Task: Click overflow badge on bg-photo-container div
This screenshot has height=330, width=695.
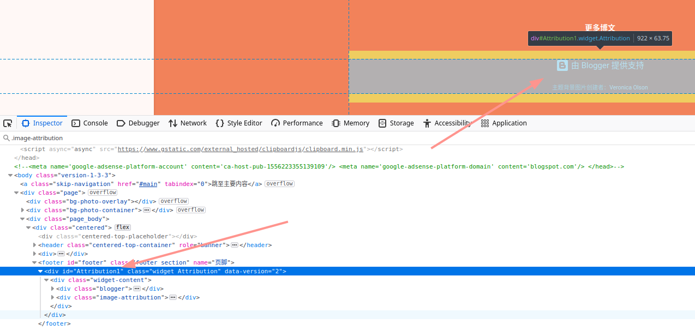Action: point(191,210)
